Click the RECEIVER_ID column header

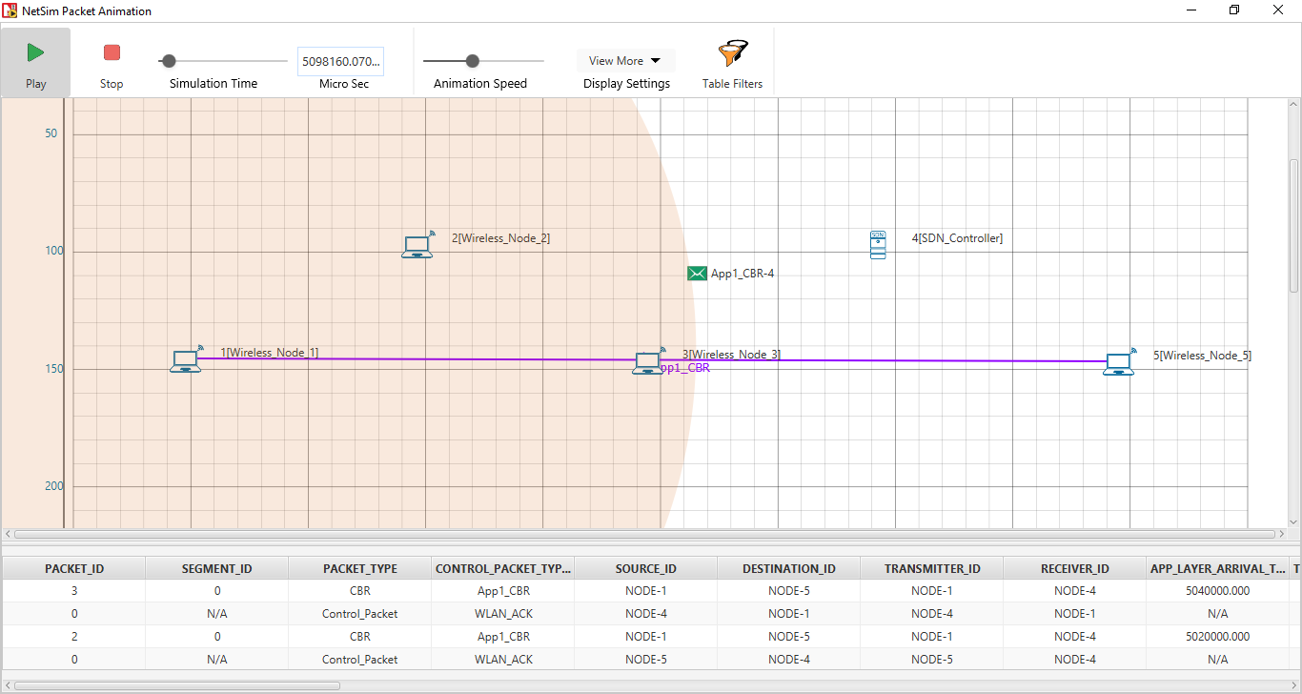click(x=1074, y=568)
